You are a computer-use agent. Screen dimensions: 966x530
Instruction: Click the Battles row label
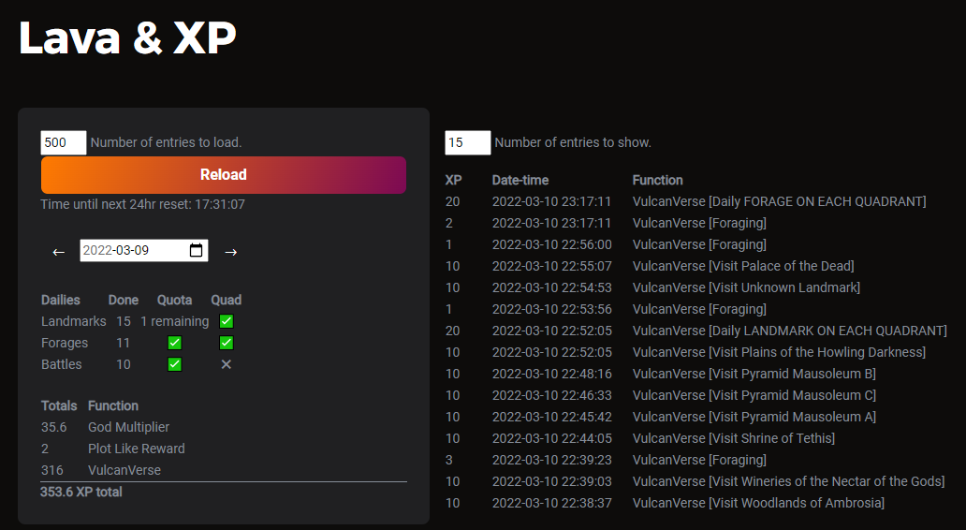(x=62, y=364)
